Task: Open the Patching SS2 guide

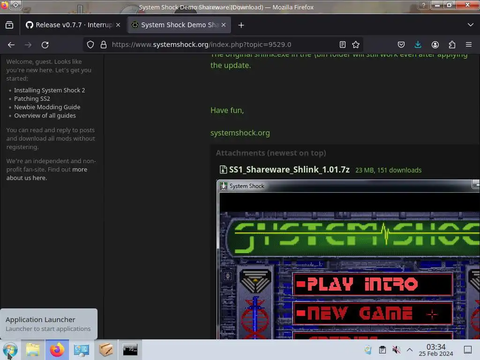Action: point(32,98)
